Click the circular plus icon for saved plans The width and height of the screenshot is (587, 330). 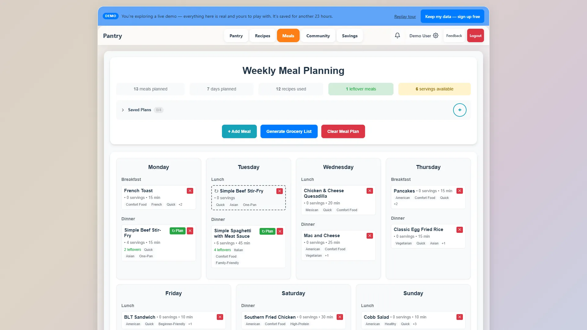460,110
